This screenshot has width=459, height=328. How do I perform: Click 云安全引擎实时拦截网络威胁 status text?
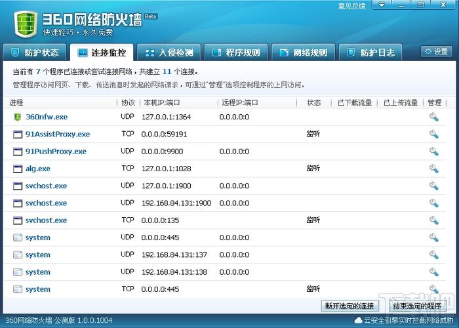409,320
